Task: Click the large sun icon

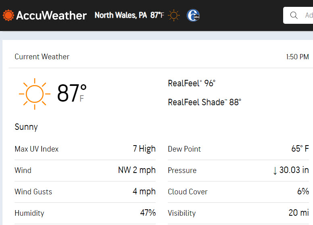Action: click(x=35, y=94)
